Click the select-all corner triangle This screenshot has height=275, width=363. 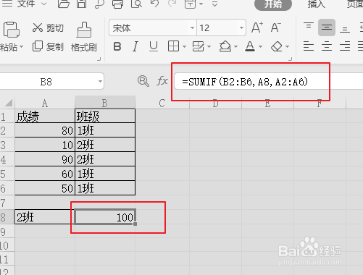pyautogui.click(x=9, y=103)
